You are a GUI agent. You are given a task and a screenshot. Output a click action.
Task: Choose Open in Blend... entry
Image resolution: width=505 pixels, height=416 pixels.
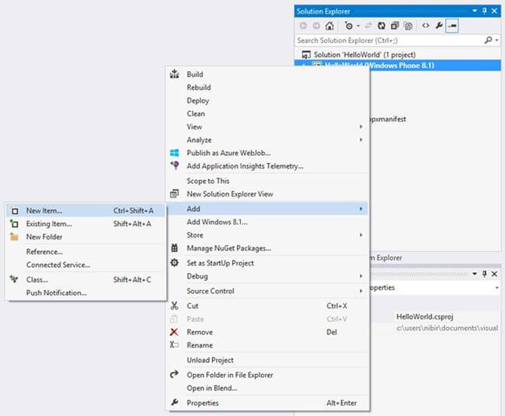coord(211,388)
